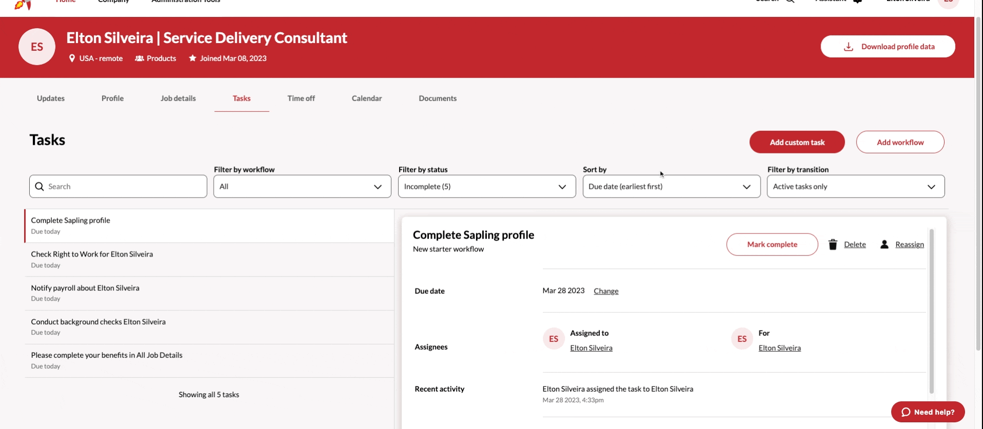Go to the Documents tab
The width and height of the screenshot is (983, 429).
tap(438, 99)
